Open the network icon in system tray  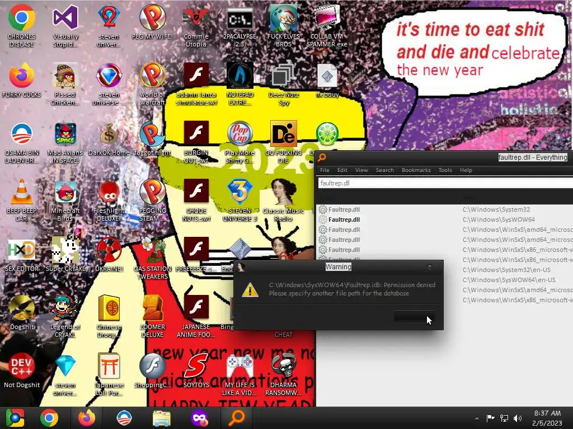tap(504, 418)
